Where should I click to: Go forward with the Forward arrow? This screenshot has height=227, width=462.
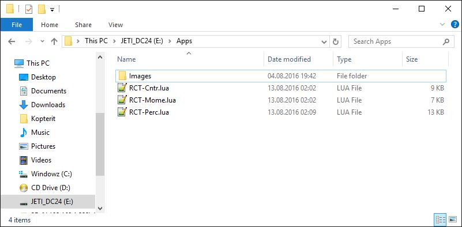coord(29,41)
